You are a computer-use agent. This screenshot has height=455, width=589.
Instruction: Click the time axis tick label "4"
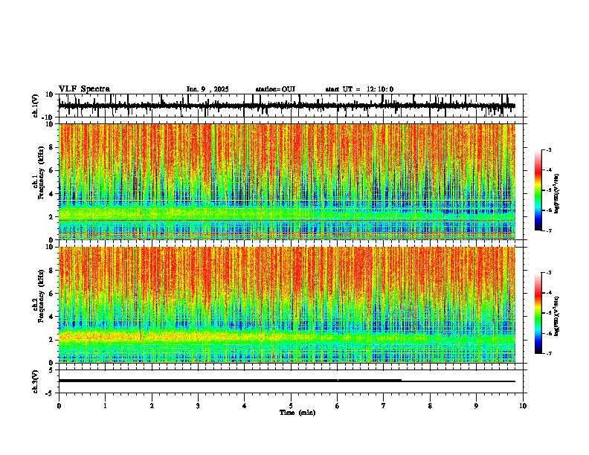tap(245, 406)
